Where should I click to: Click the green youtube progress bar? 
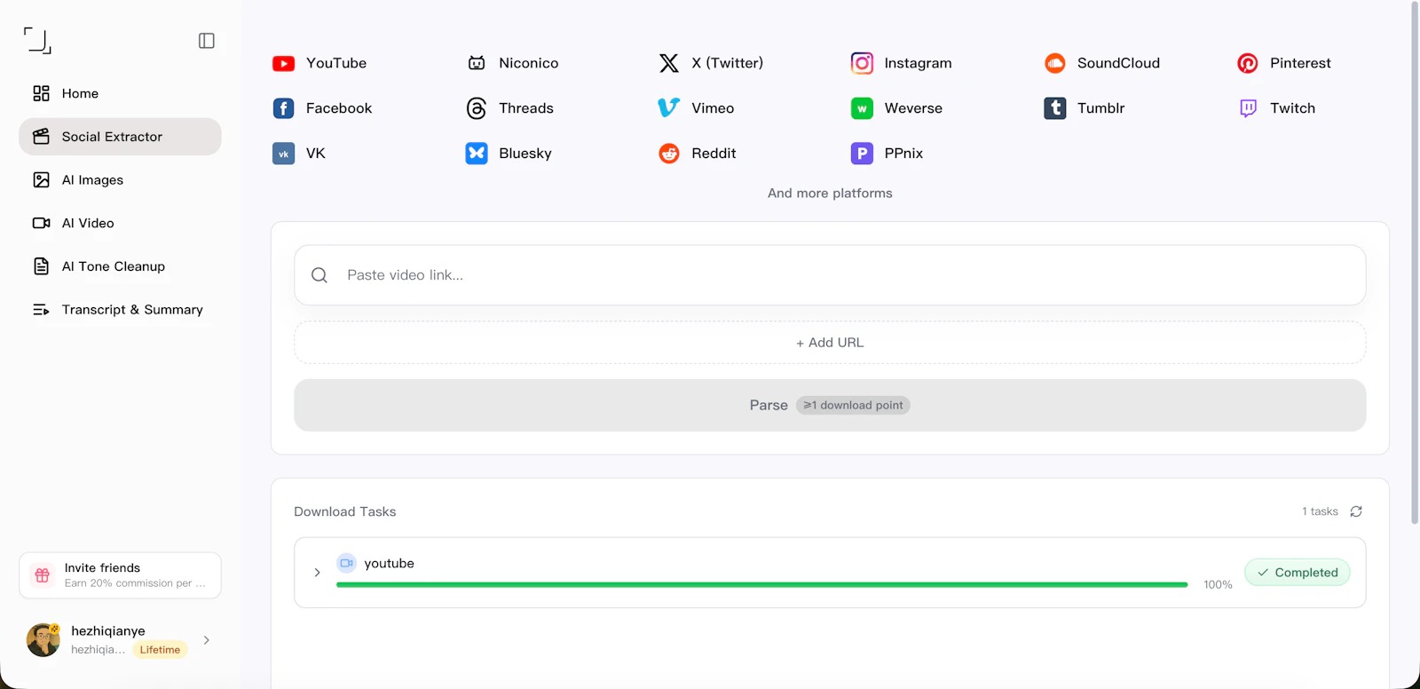tap(761, 585)
